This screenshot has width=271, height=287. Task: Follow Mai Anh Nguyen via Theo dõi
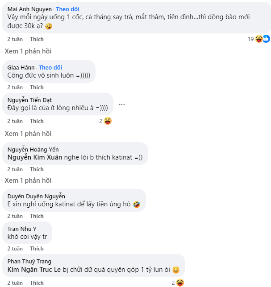[x=67, y=9]
